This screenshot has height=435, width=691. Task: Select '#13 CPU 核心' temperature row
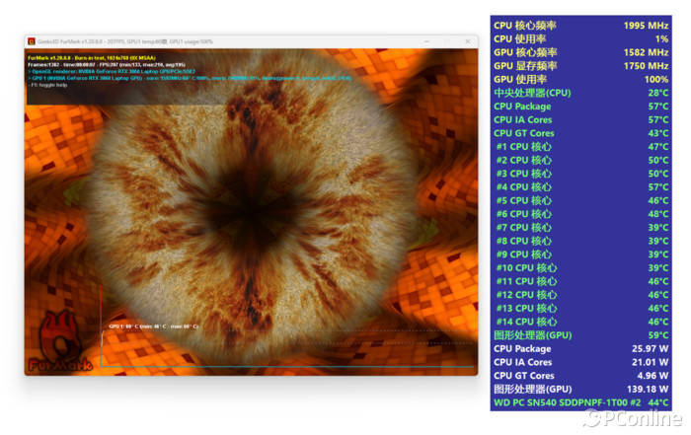pyautogui.click(x=580, y=308)
